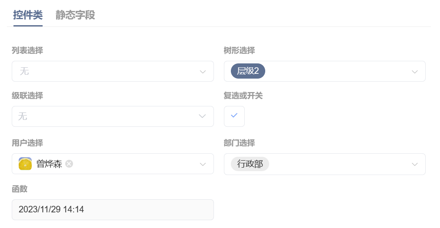Click the 函数 date-time input field

click(113, 210)
